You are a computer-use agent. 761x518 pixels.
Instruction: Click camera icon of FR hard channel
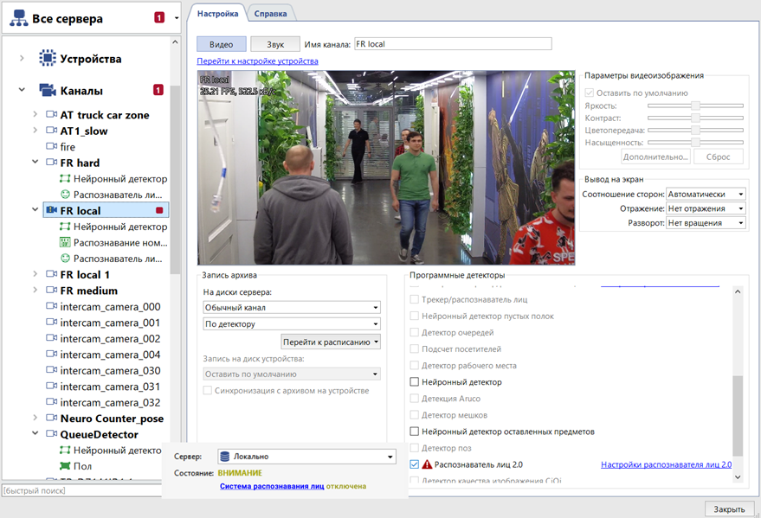coord(51,163)
